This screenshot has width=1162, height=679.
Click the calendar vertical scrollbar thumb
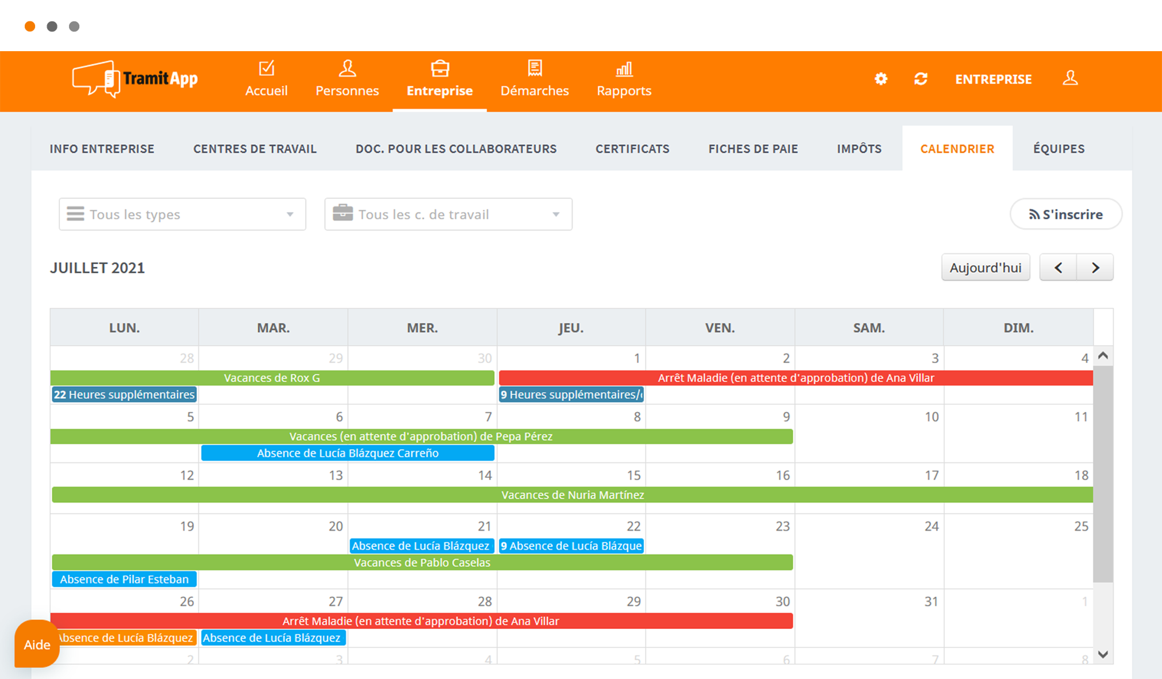[1103, 474]
